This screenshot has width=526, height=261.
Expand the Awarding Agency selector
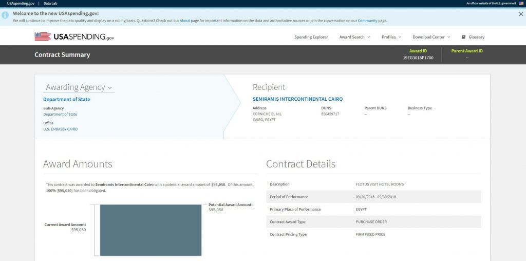click(x=79, y=87)
